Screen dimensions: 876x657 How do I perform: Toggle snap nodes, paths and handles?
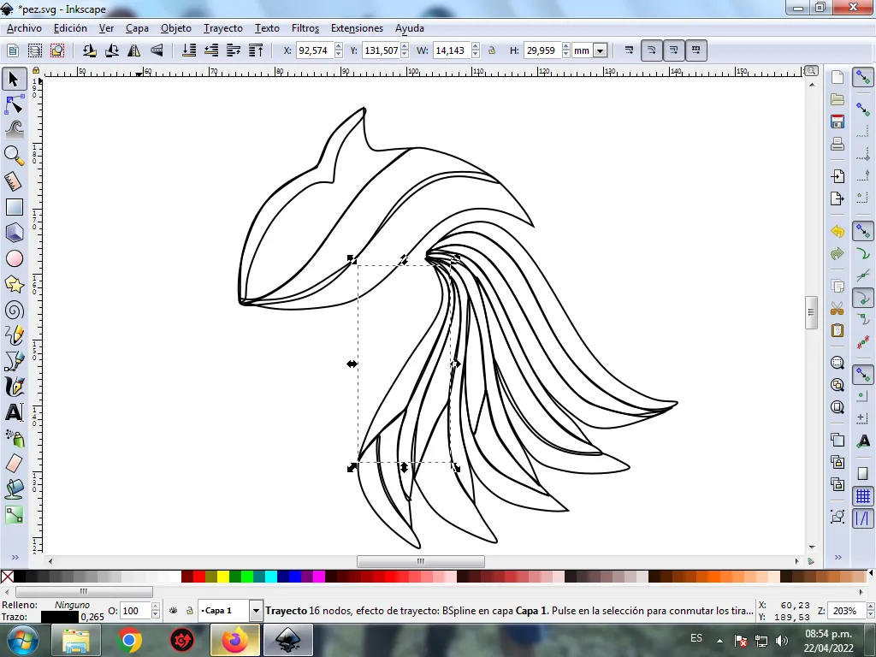pyautogui.click(x=863, y=231)
